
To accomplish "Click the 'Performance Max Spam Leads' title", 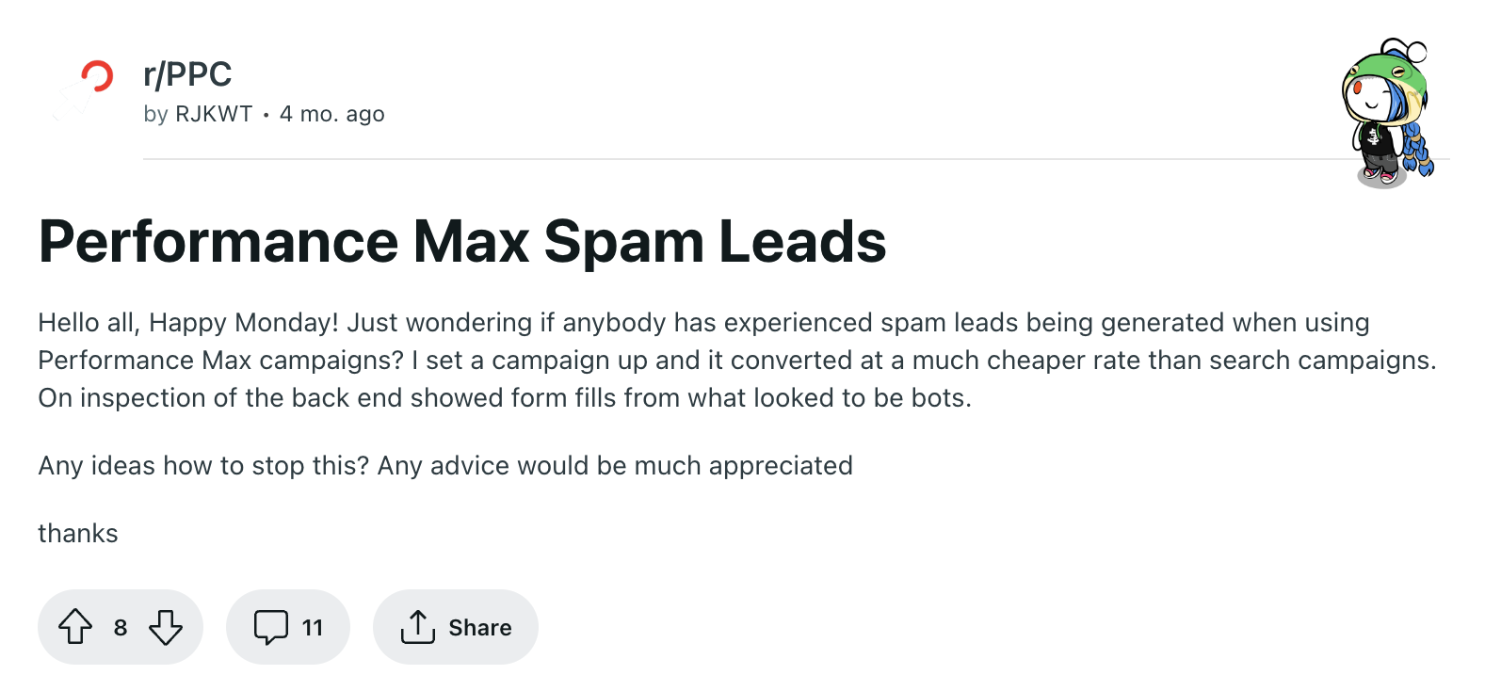I will 462,242.
